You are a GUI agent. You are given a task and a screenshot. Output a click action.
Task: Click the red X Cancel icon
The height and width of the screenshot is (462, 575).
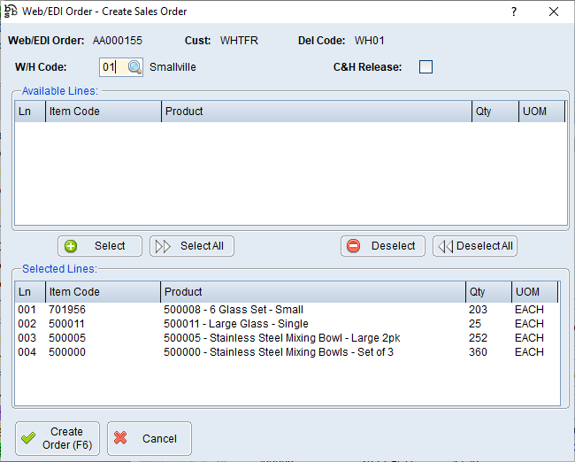[121, 438]
